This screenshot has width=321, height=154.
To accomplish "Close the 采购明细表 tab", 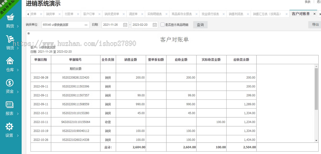I will tap(166, 14).
